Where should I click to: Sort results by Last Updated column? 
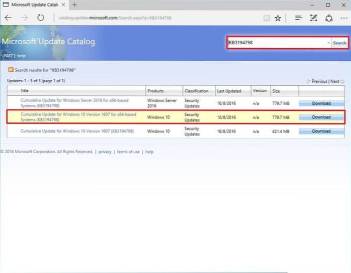pos(229,91)
